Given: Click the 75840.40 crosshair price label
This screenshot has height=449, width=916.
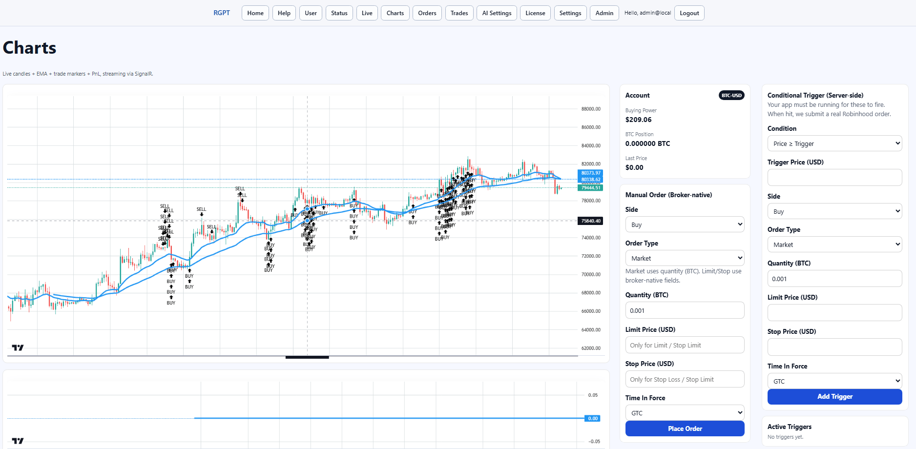Looking at the screenshot, I should [x=590, y=221].
